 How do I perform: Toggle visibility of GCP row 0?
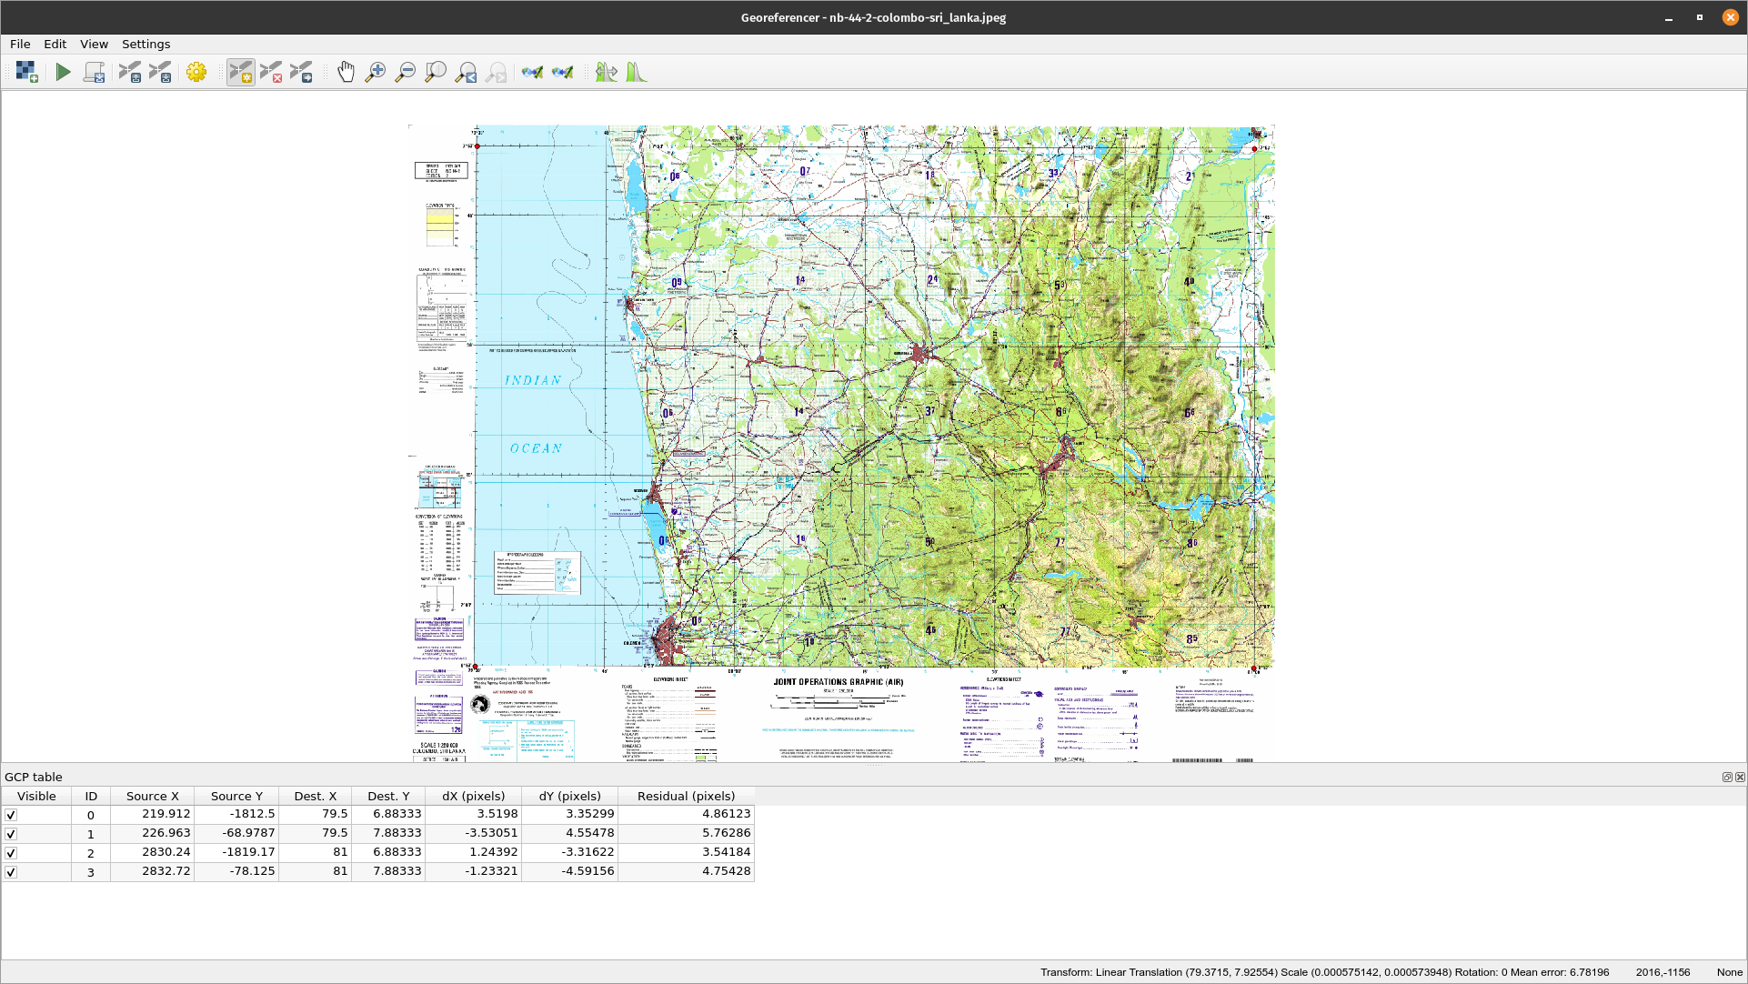(x=11, y=815)
